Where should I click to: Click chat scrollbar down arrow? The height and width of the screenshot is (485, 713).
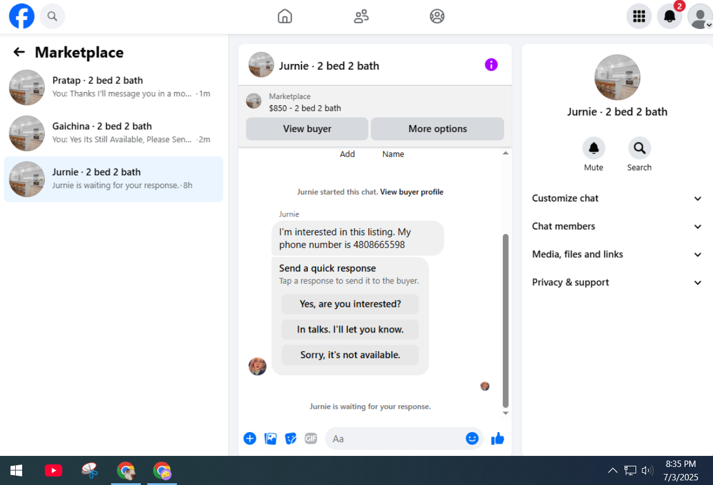point(506,413)
